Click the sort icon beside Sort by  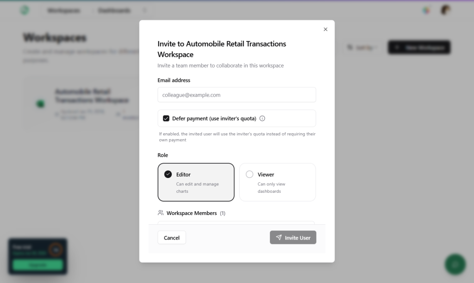[x=350, y=47]
